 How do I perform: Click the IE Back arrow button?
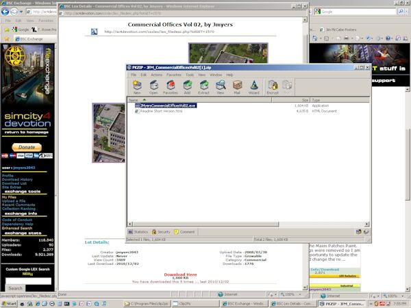pos(5,12)
